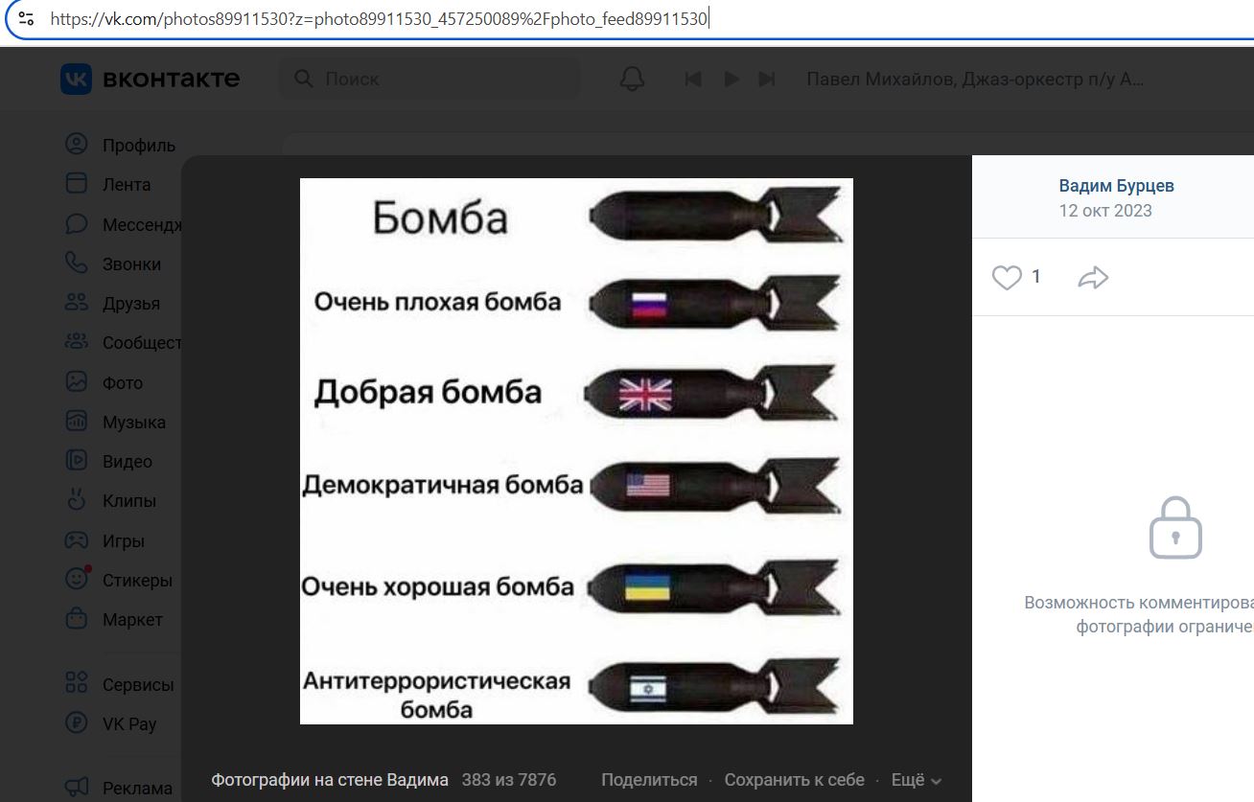Click the Лента feed icon

coord(76,184)
